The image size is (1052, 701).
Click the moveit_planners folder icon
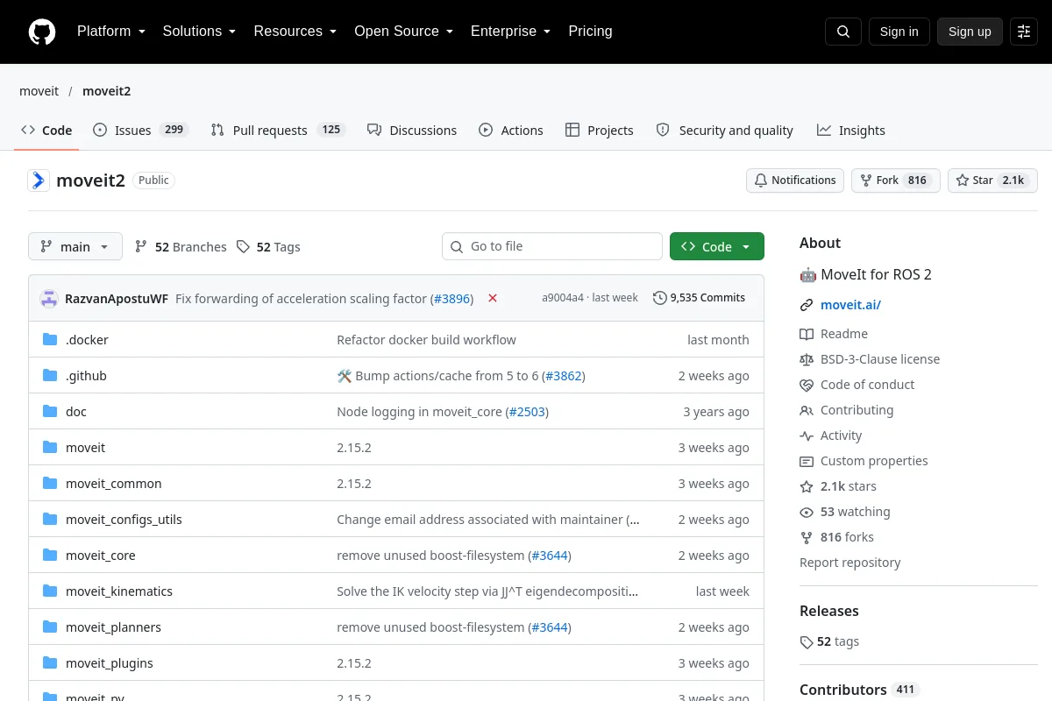point(50,627)
